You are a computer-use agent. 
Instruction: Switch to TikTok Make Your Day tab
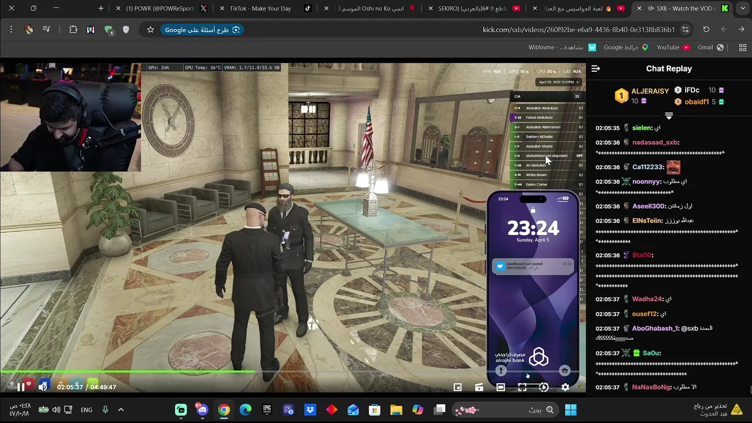pyautogui.click(x=264, y=8)
